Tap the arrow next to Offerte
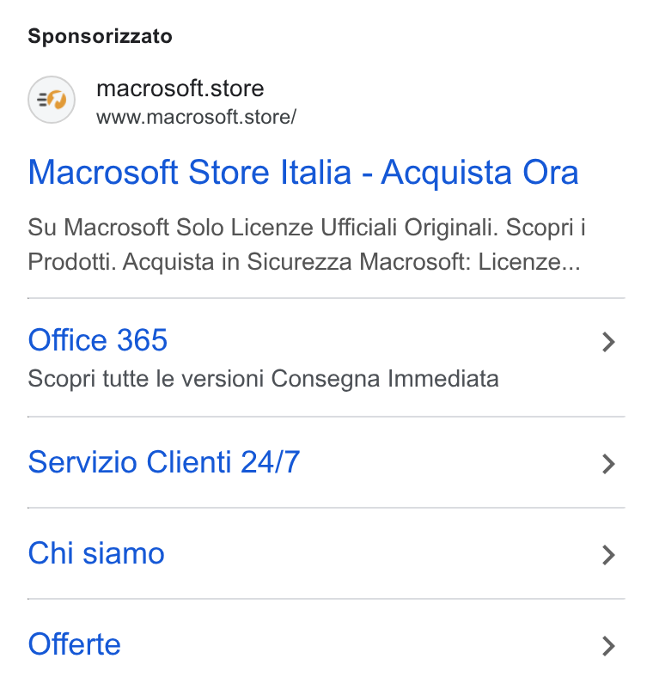The image size is (653, 689). [x=608, y=646]
